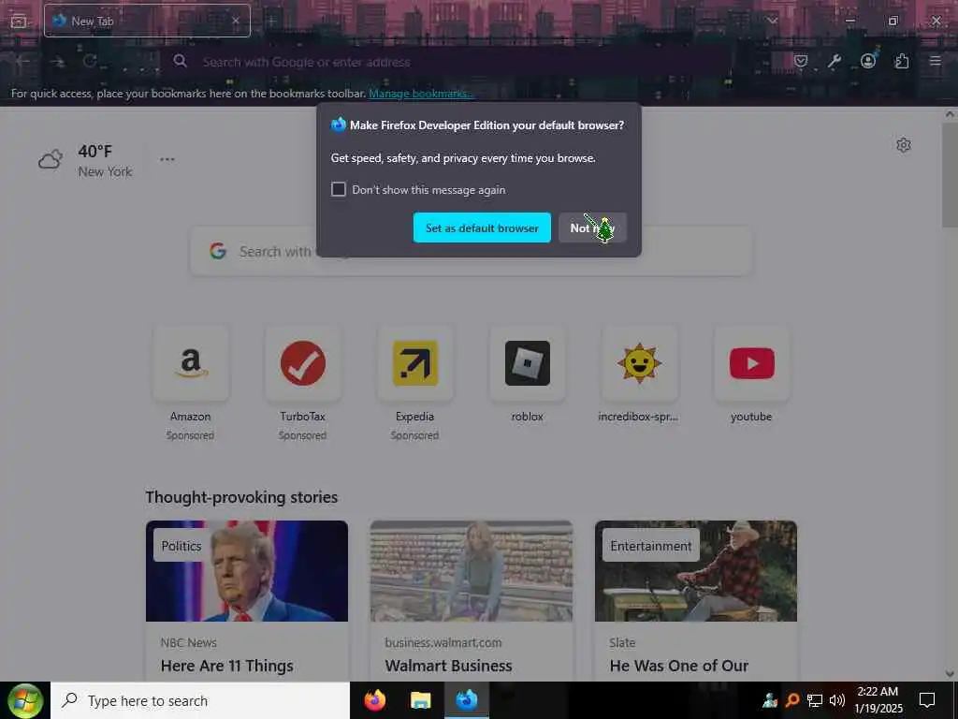Open the people tray icon
This screenshot has height=719, width=958.
(x=770, y=700)
